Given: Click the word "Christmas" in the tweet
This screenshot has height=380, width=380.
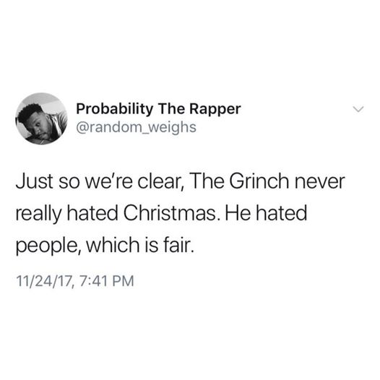Looking at the screenshot, I should coord(169,213).
